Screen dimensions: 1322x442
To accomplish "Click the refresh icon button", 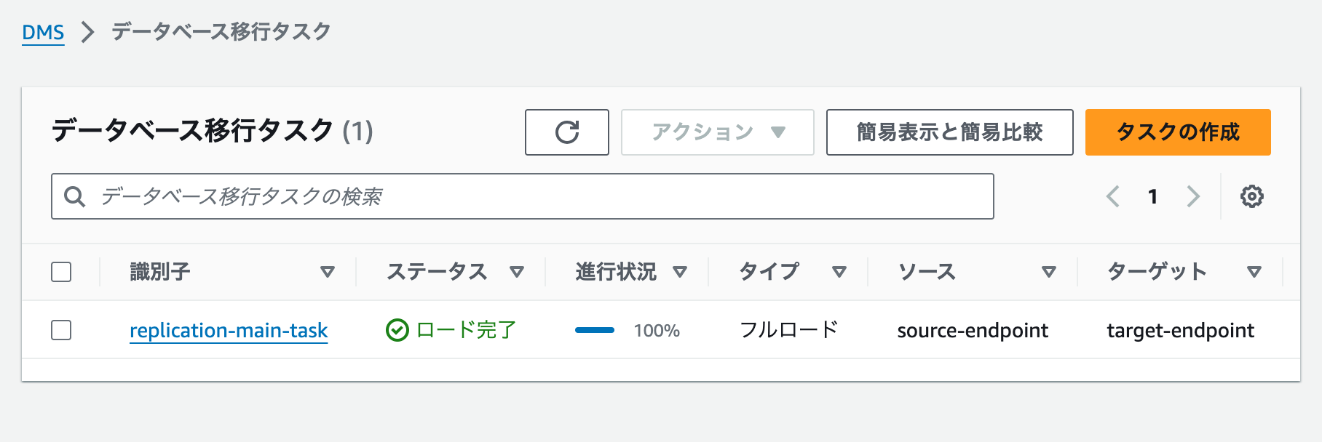I will pos(566,132).
